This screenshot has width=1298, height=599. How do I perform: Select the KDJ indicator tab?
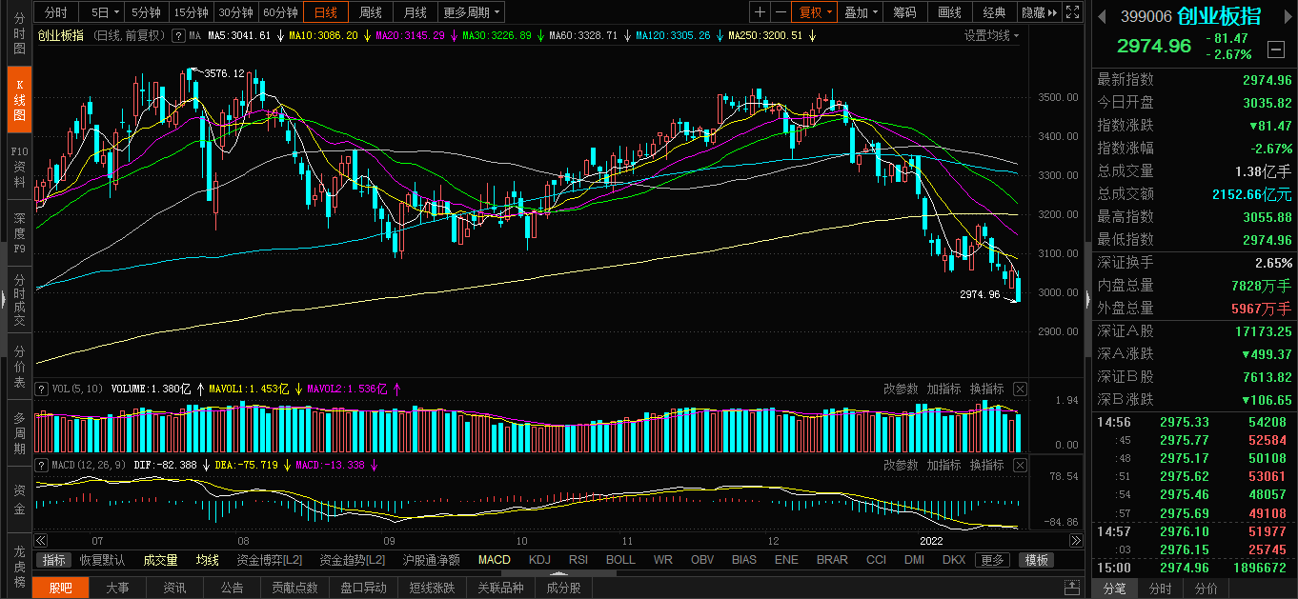click(x=539, y=560)
